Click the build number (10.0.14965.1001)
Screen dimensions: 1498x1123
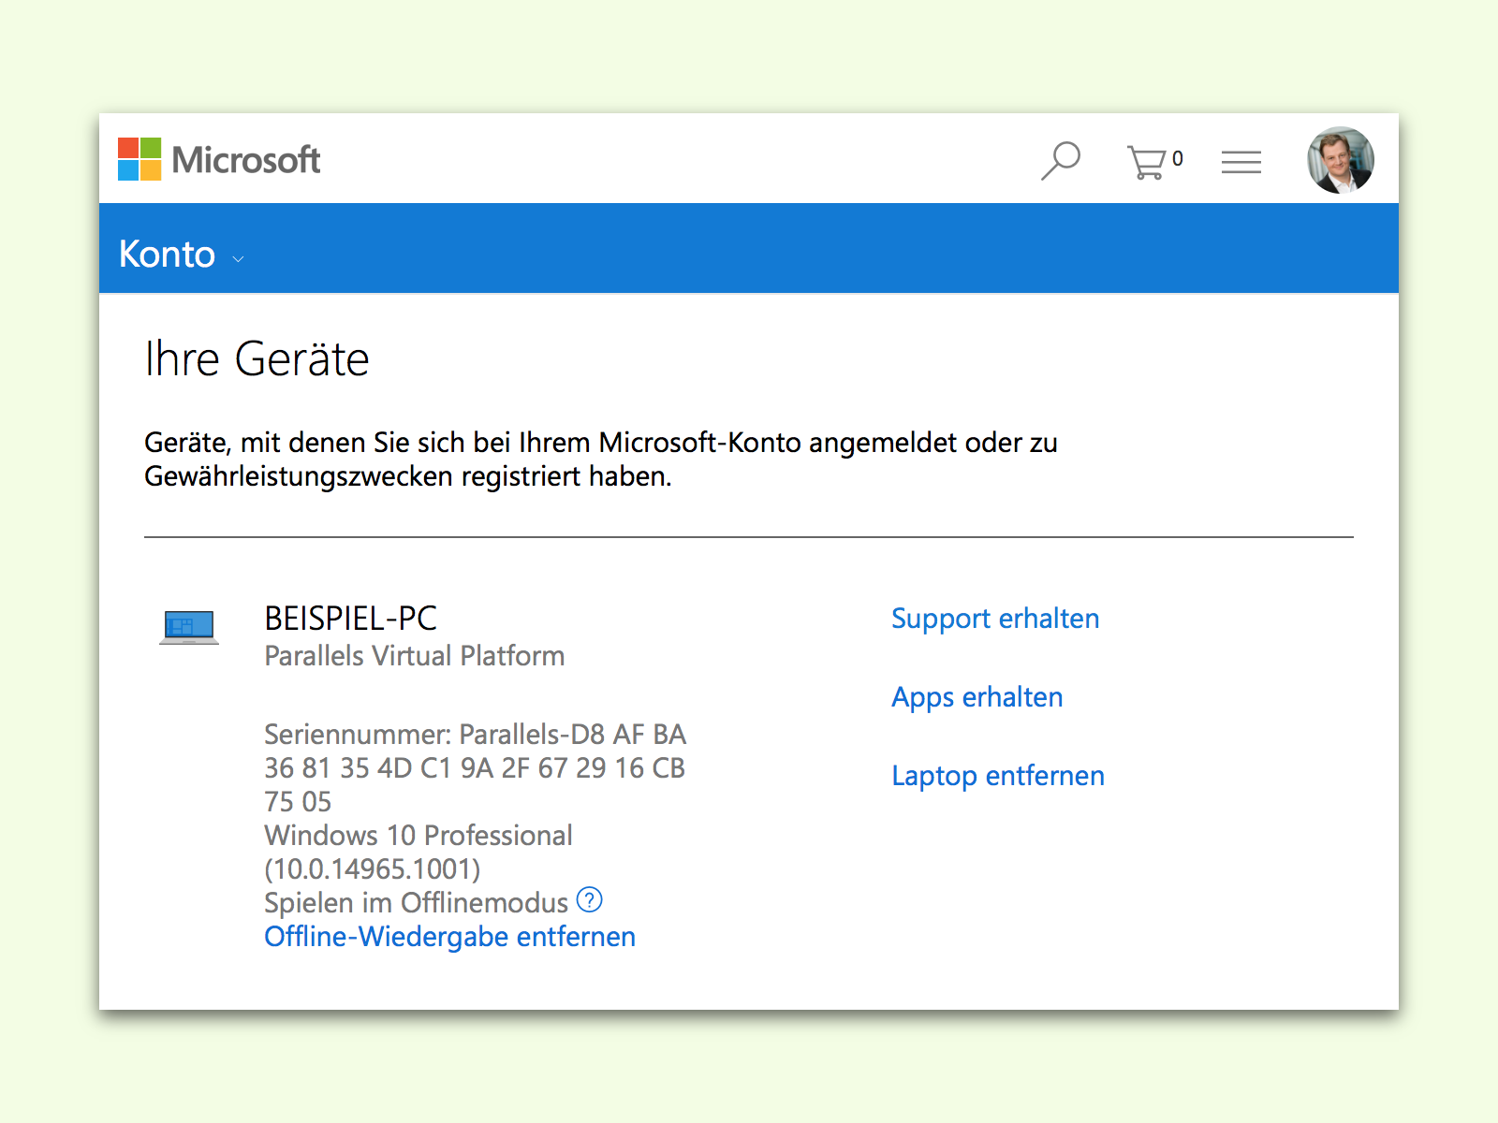click(x=373, y=869)
